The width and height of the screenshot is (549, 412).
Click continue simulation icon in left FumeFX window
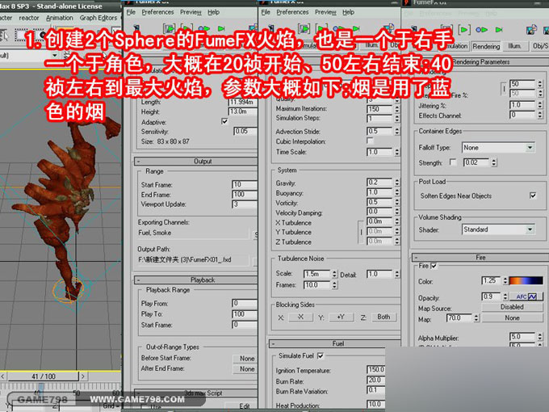203,29
